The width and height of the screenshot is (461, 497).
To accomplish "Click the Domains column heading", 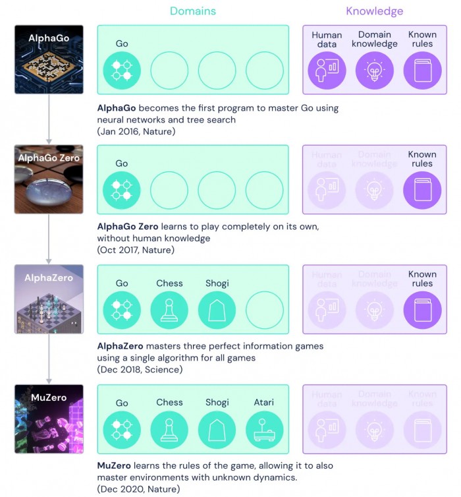I will coord(193,11).
